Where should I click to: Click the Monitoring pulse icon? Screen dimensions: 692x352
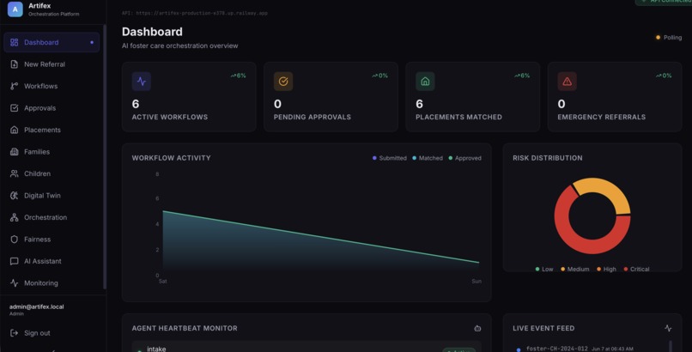click(x=14, y=282)
